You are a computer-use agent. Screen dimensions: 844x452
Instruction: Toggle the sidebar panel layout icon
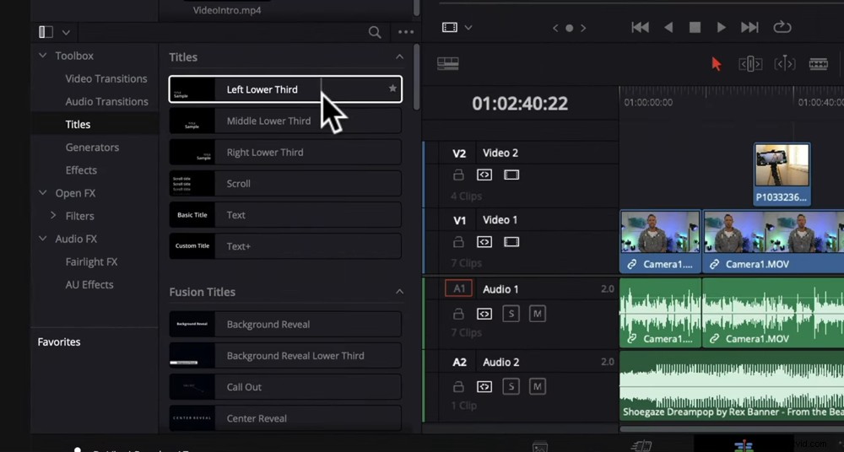(x=46, y=32)
